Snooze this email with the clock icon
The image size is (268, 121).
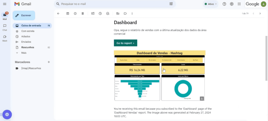pyautogui.click(x=100, y=14)
